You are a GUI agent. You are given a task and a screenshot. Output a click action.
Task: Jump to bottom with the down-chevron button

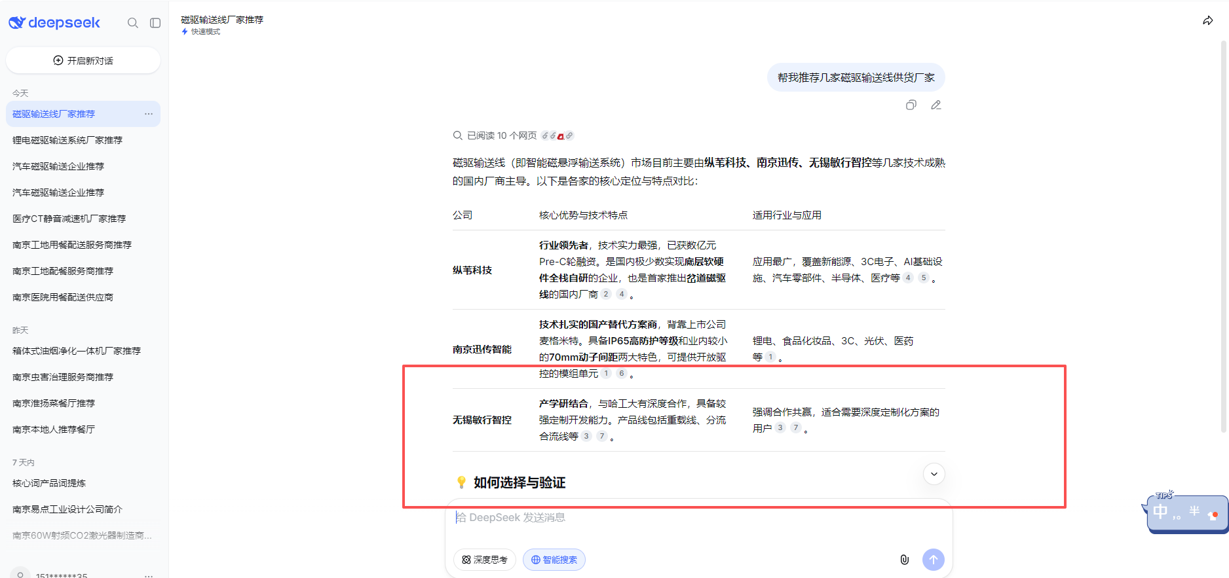point(934,474)
